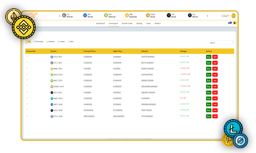Expand the Exchange menu
Screen dimensions: 256x153
113,23
